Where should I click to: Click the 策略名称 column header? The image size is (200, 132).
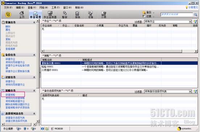click(61, 60)
